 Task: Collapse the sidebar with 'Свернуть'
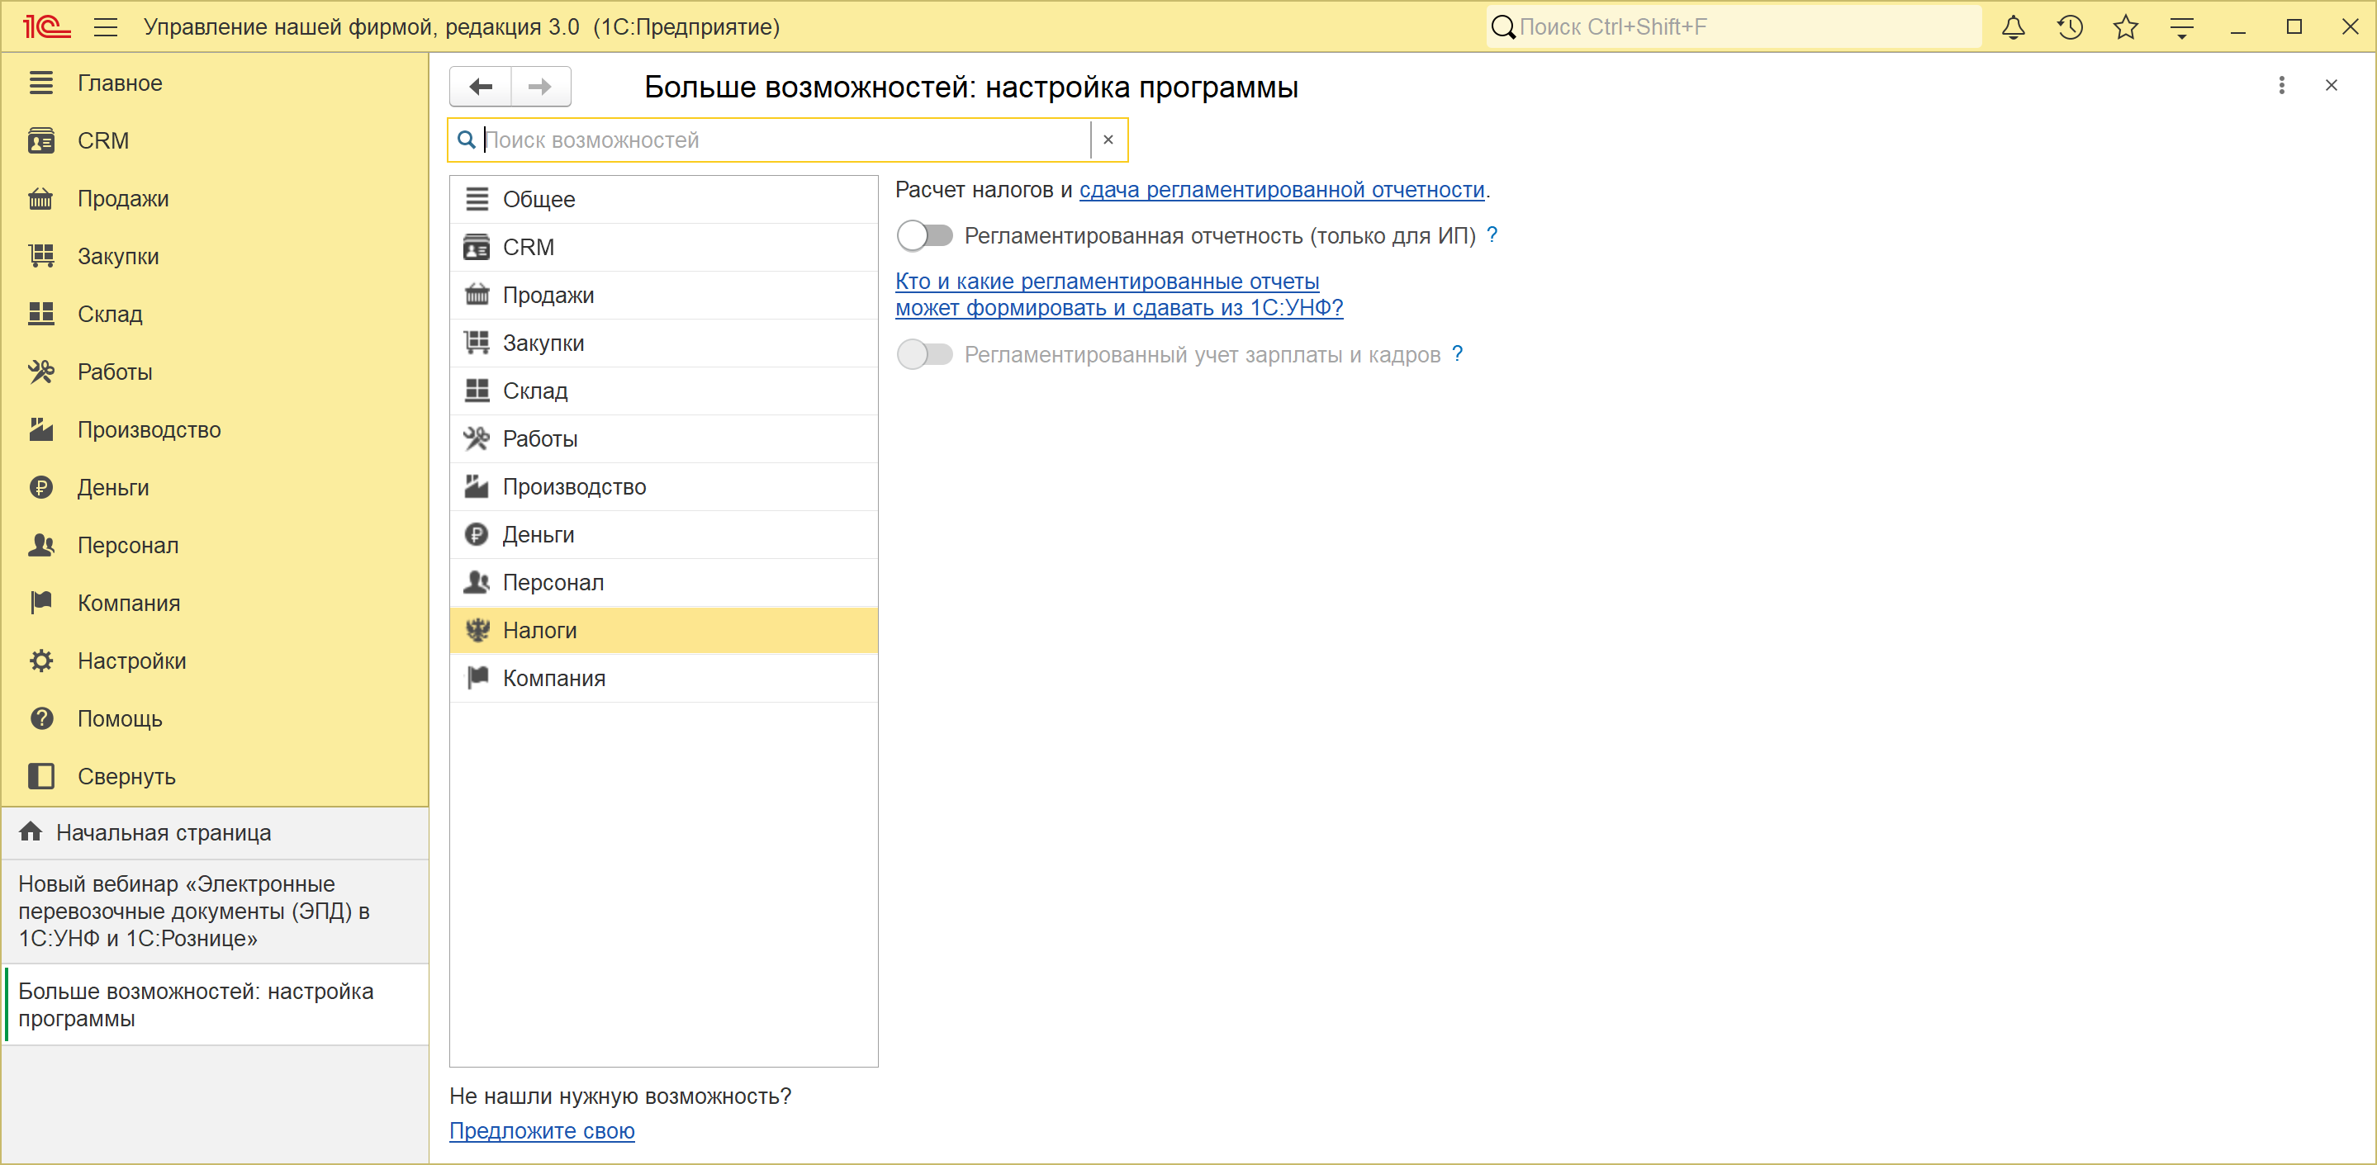coord(216,778)
